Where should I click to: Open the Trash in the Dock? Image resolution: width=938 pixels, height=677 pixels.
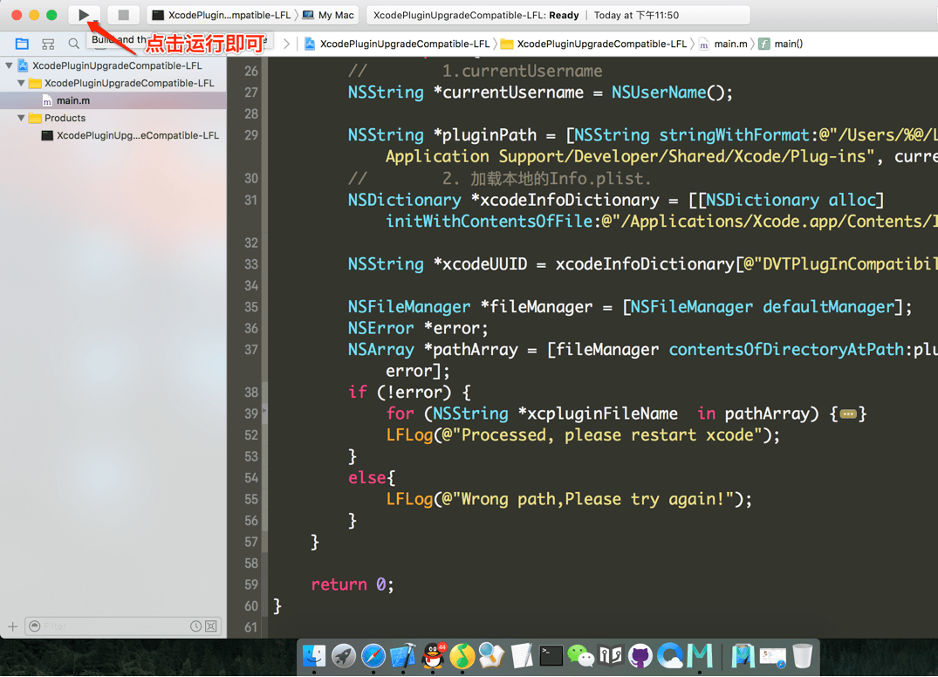pyautogui.click(x=803, y=656)
